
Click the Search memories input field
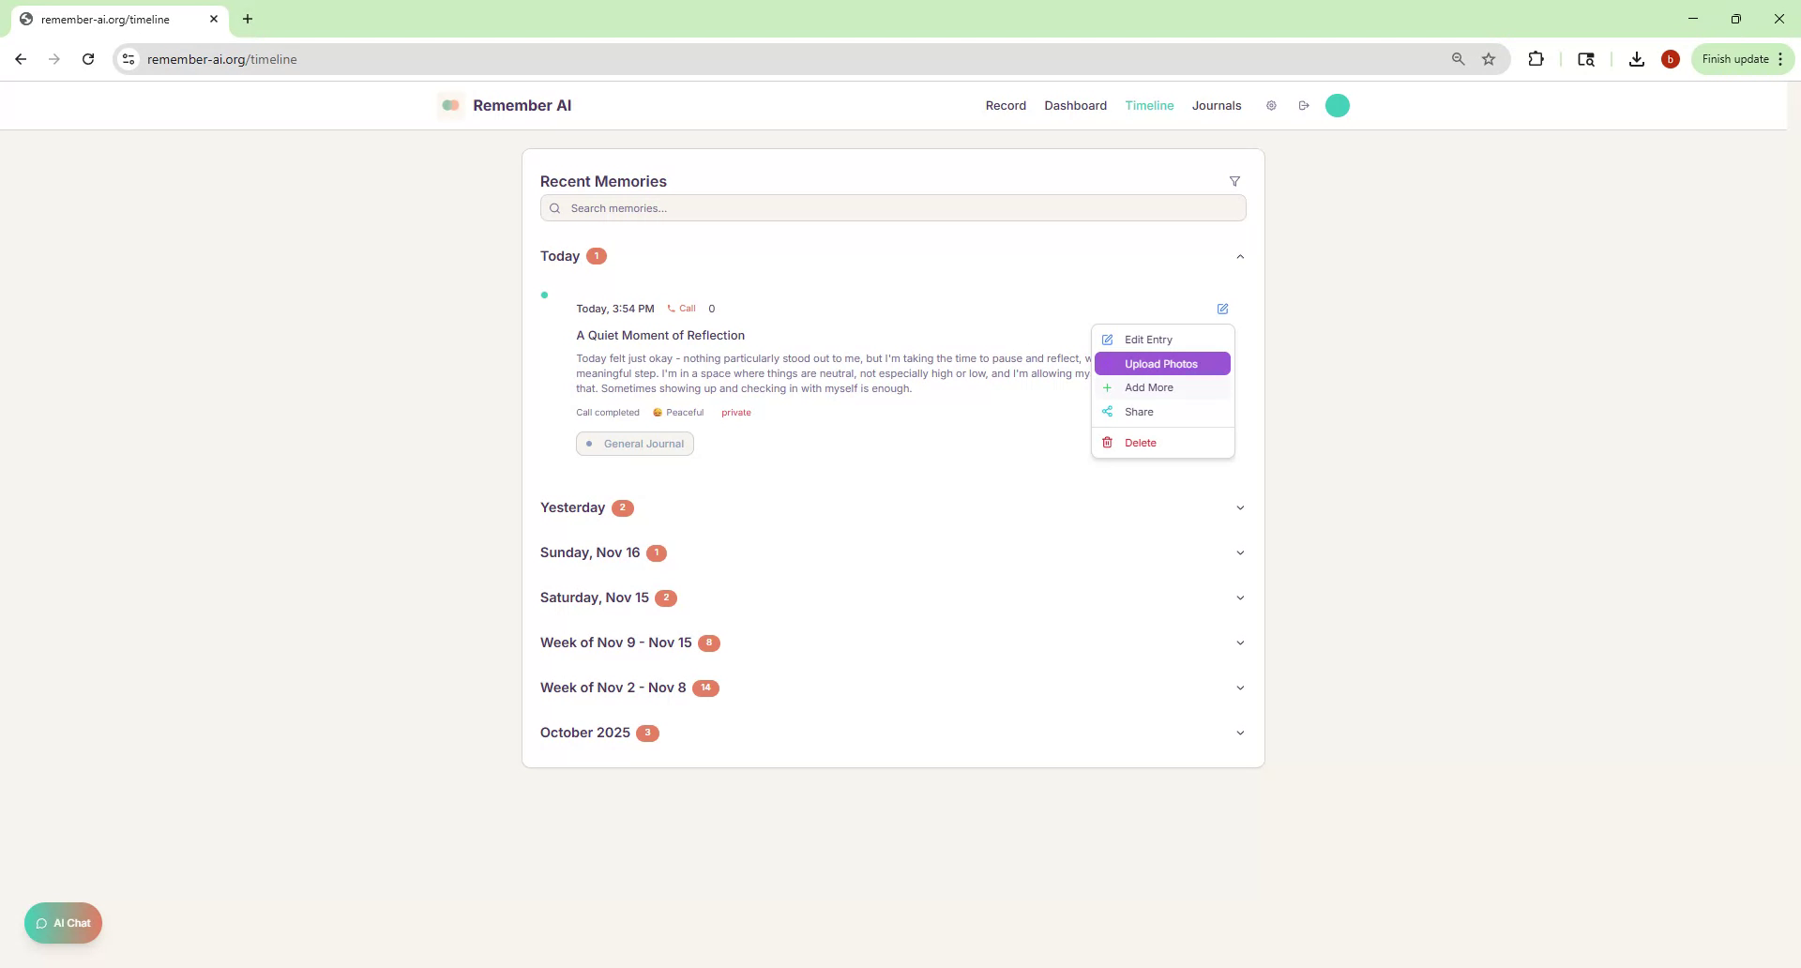(x=892, y=207)
